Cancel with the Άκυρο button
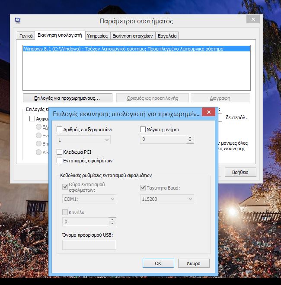This screenshot has height=285, width=281. coord(194,263)
